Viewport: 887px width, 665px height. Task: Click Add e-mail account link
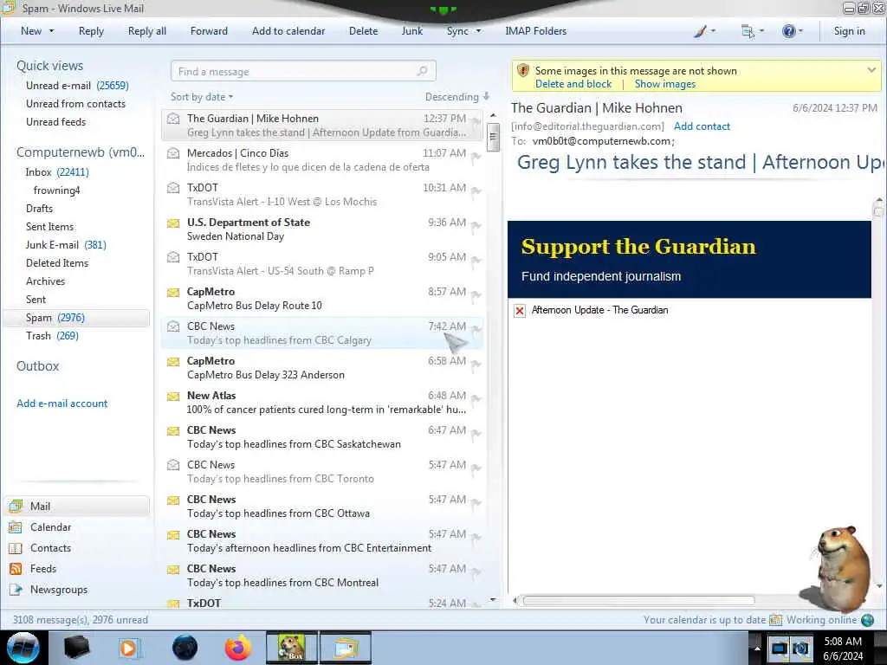click(62, 404)
